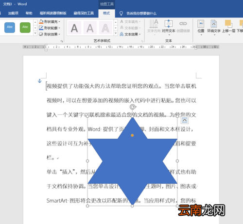
Task: Apply the gray A WordArt style
Action: pos(90,28)
